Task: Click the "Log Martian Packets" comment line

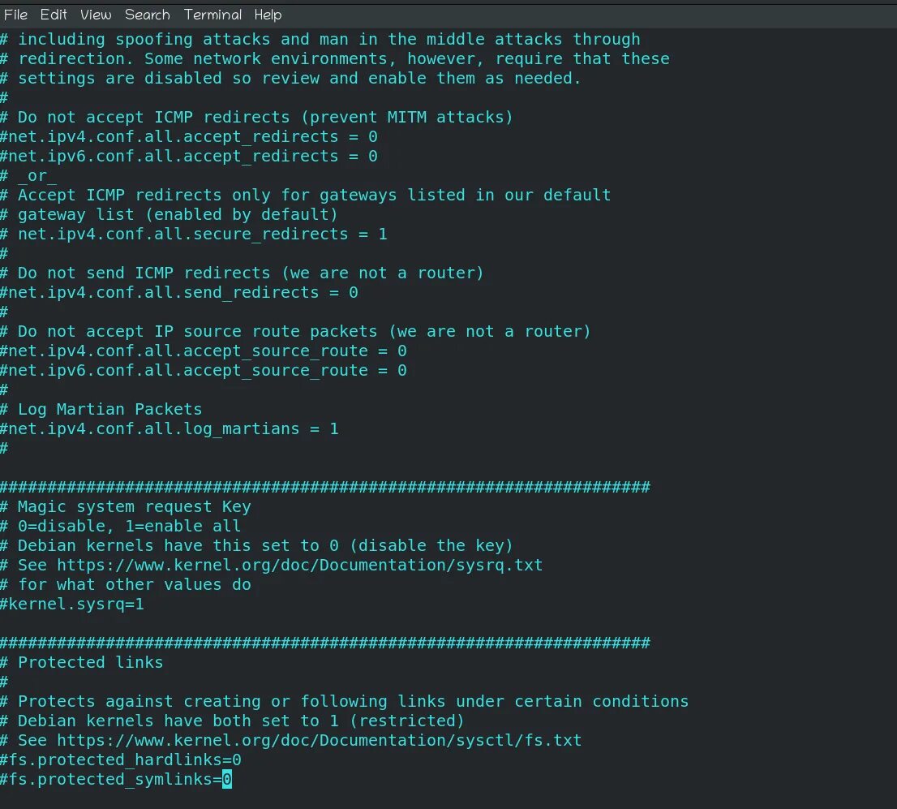Action: (x=109, y=409)
